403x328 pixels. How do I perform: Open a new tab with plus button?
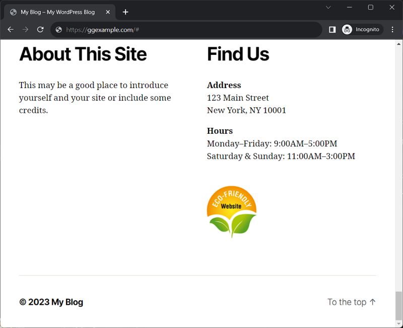(x=125, y=12)
